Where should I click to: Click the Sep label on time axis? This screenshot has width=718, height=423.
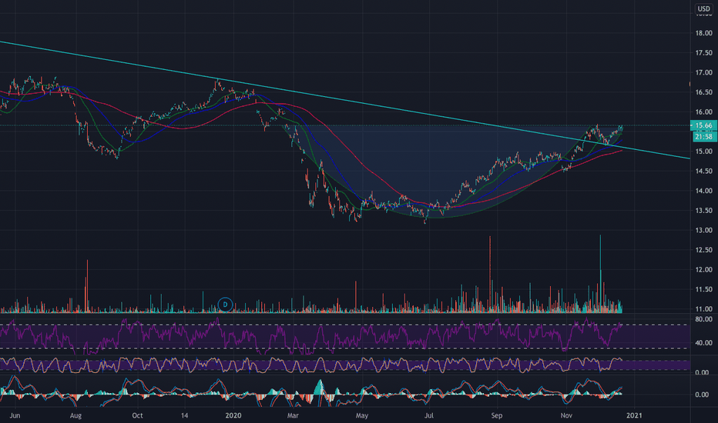tap(497, 415)
